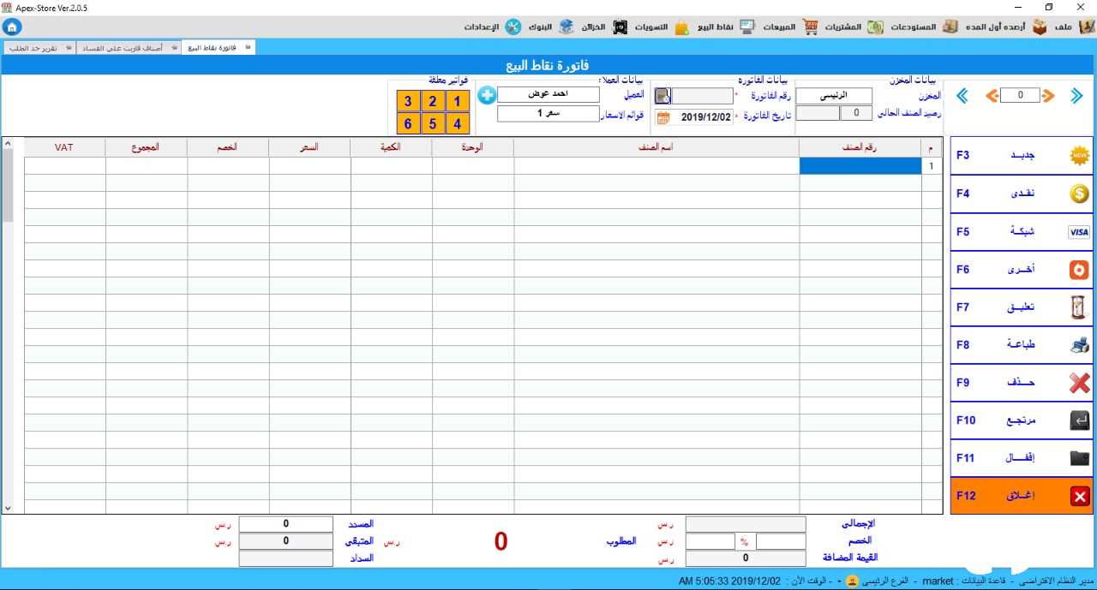This screenshot has width=1097, height=590.
Task: Go to previous record orange left arrow
Action: click(x=992, y=96)
